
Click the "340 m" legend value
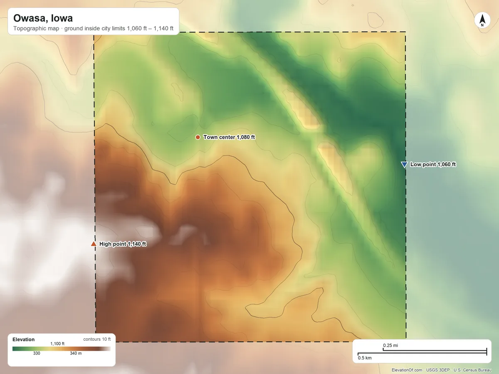(76, 354)
